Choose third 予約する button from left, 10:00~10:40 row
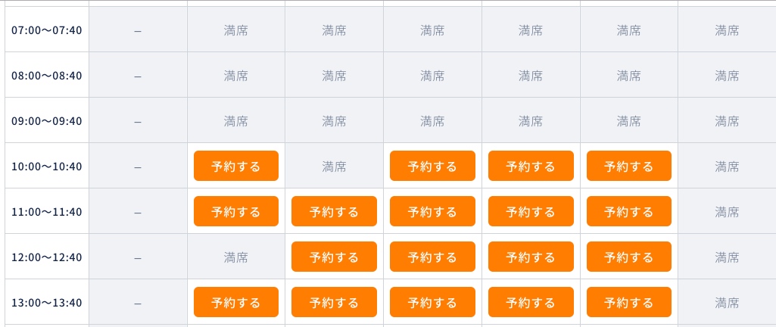 coord(531,166)
